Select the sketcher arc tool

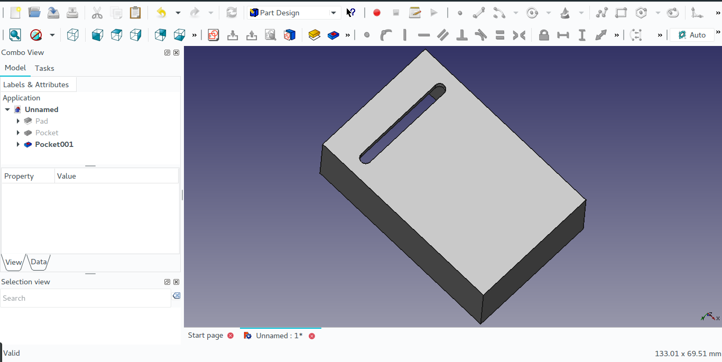click(499, 13)
